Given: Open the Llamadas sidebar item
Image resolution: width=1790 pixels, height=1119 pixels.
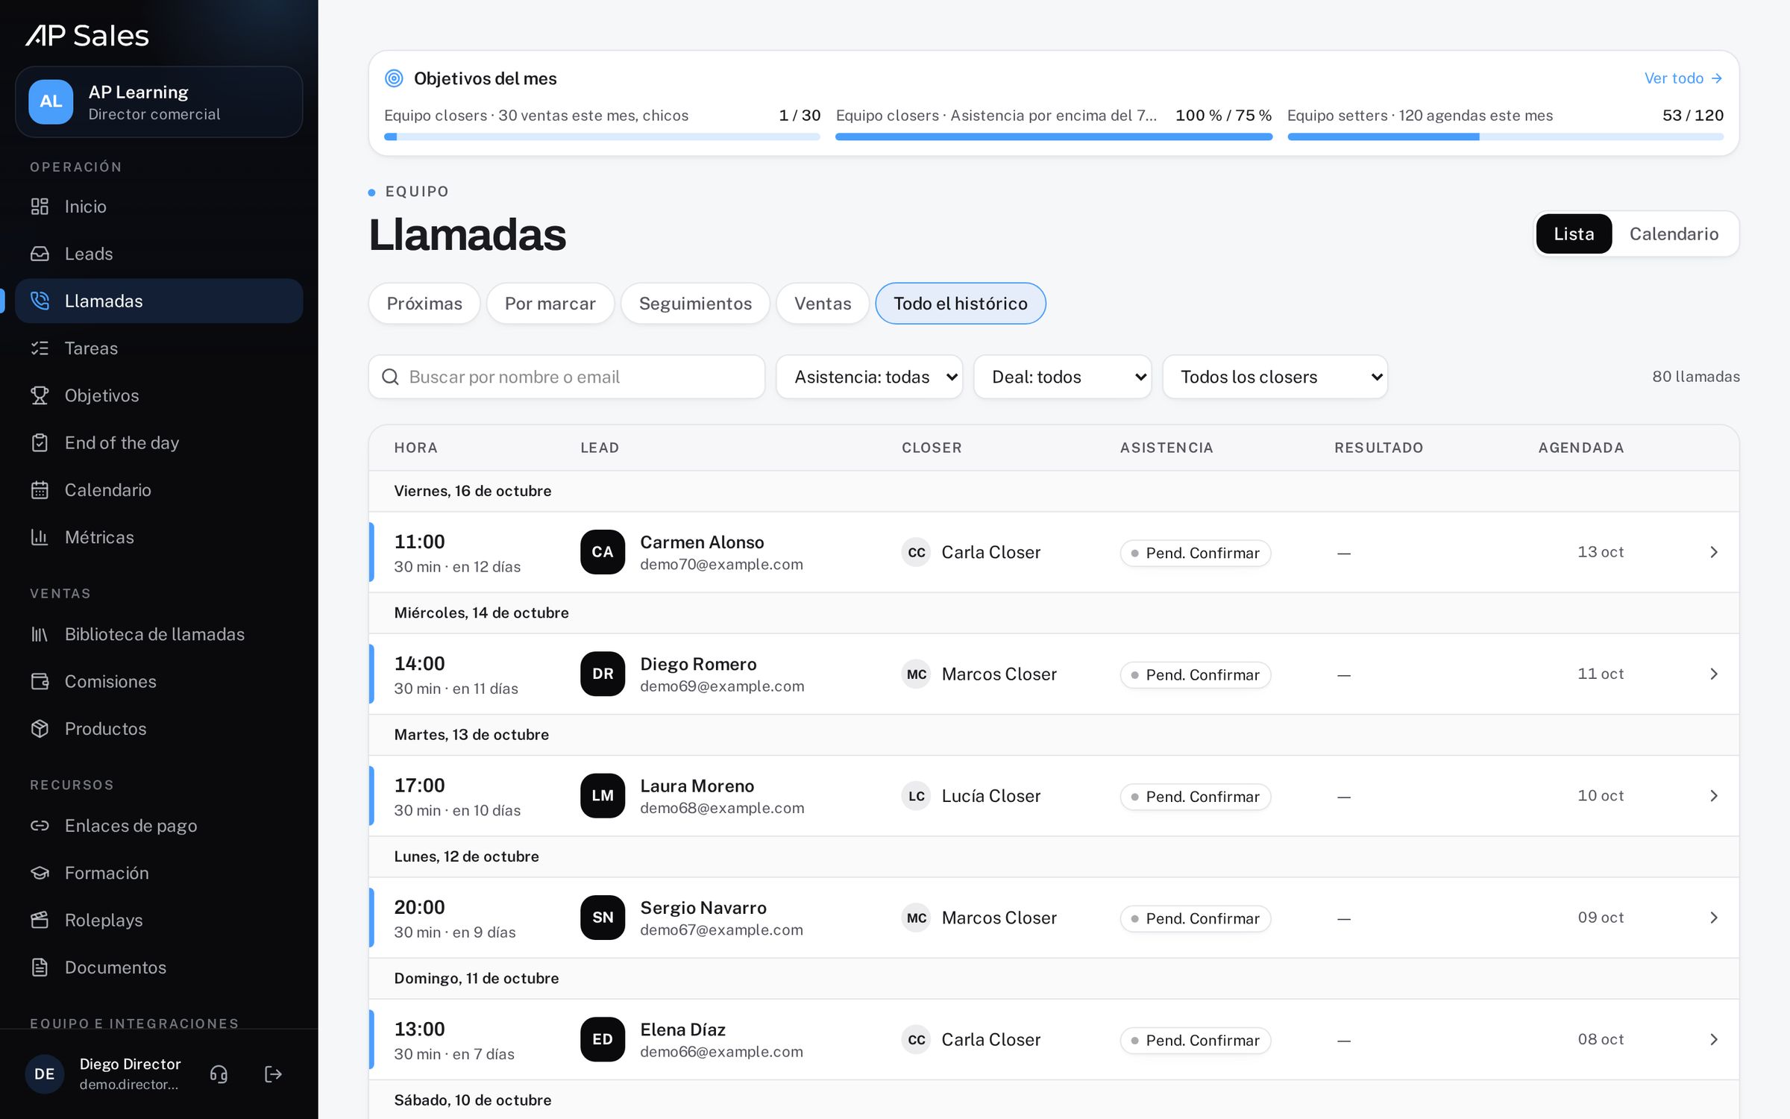Looking at the screenshot, I should (x=159, y=301).
